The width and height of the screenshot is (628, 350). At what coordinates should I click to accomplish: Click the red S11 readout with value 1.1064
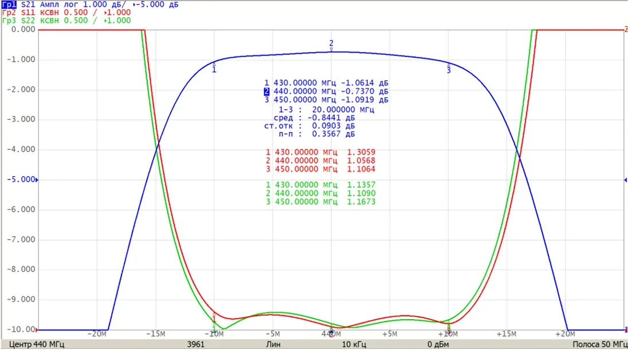tap(320, 169)
